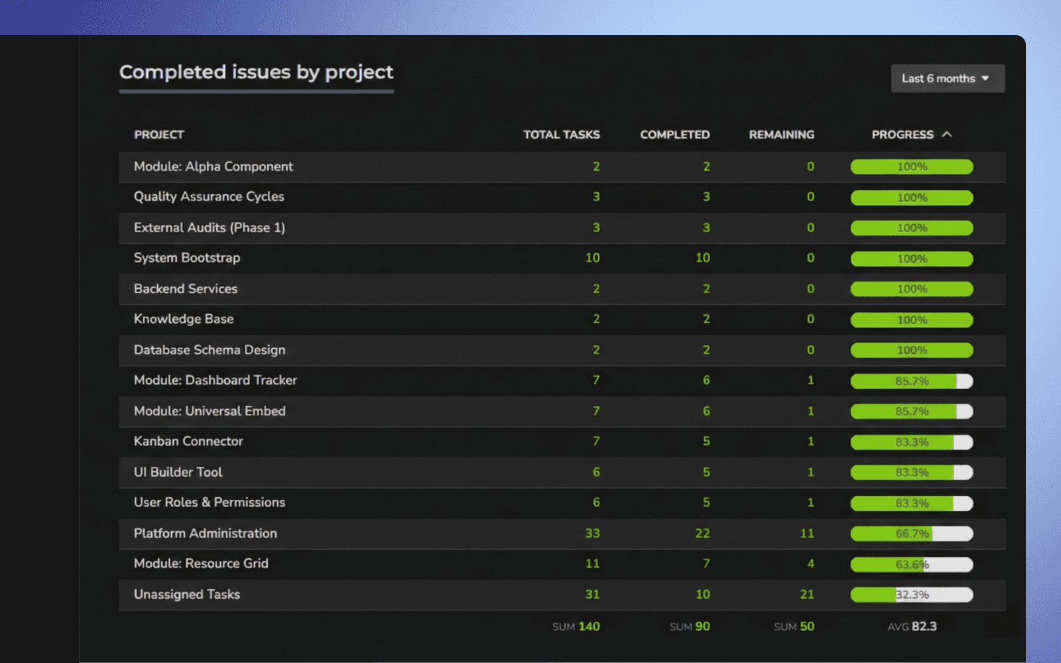Select the Unassigned Tasks row
1061x663 pixels.
[x=187, y=595]
